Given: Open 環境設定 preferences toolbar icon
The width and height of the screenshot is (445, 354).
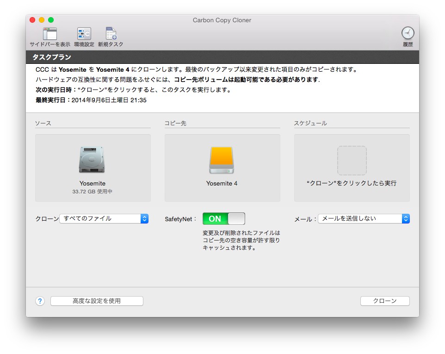Looking at the screenshot, I should pos(84,34).
